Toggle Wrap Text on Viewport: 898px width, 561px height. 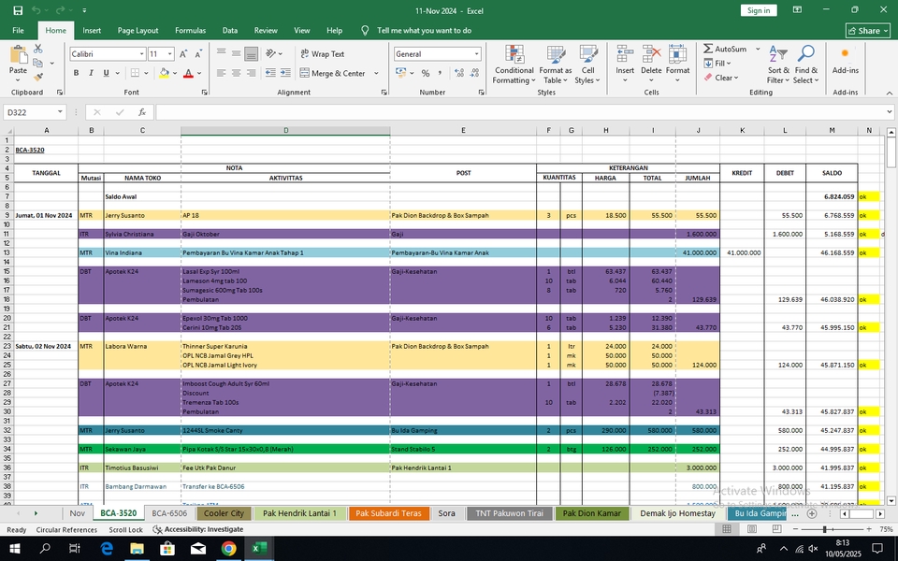point(323,54)
